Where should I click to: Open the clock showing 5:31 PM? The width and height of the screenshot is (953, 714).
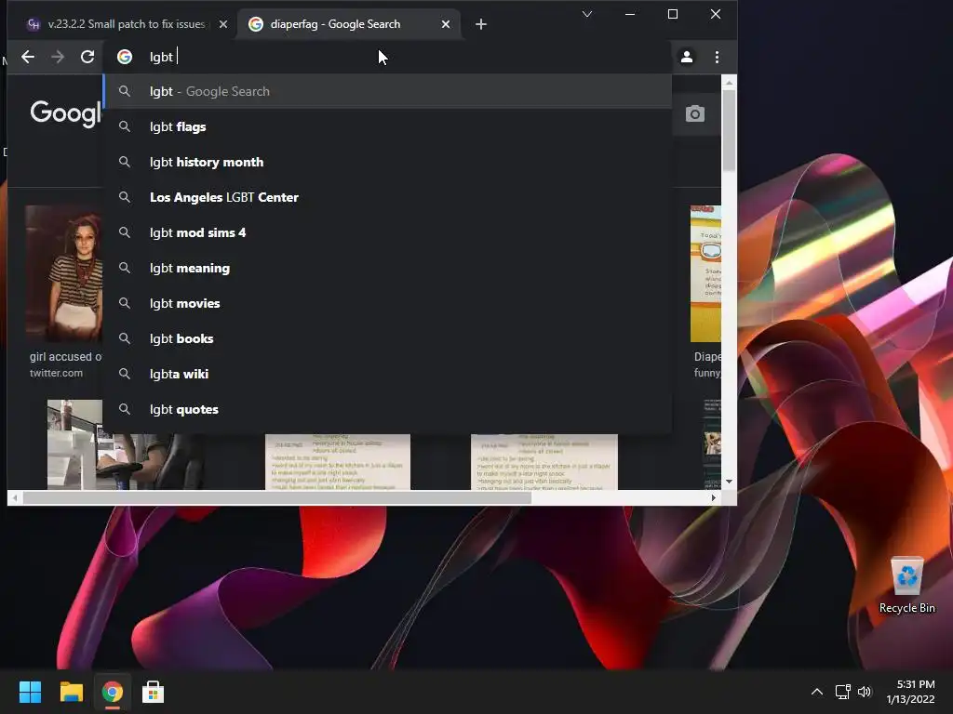pyautogui.click(x=910, y=692)
